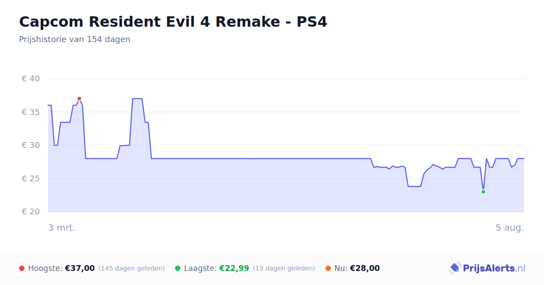Click the lowest price value €22,99
The image size is (544, 285).
(234, 268)
